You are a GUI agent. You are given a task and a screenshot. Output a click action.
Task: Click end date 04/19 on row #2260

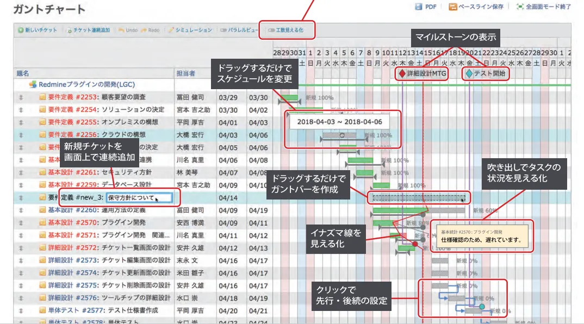point(258,210)
